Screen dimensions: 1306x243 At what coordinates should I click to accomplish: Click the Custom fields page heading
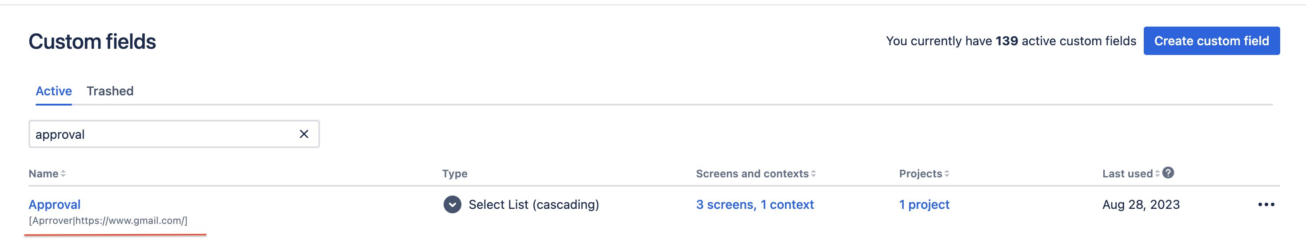coord(92,42)
